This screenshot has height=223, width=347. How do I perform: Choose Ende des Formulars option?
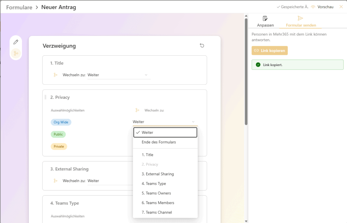(165, 142)
